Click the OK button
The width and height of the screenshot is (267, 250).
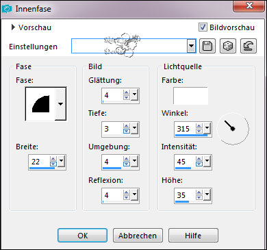point(82,236)
